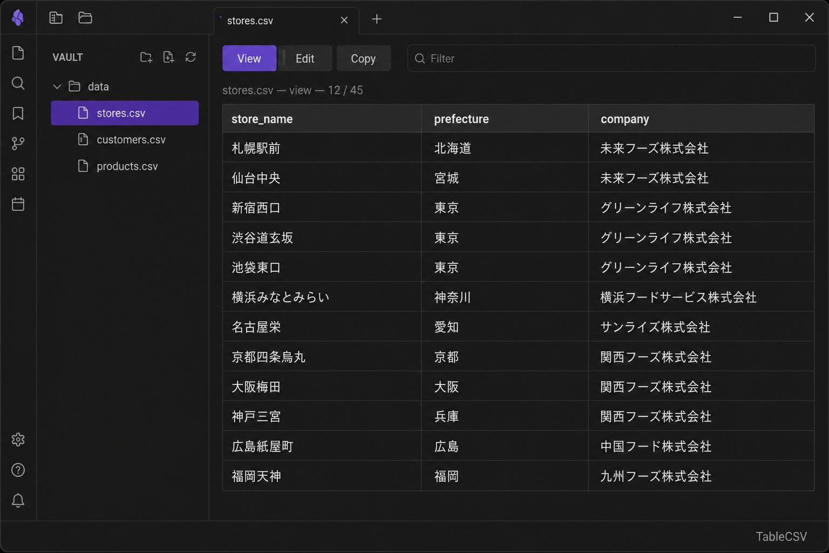
Task: Open products.csv from the file tree
Action: [x=125, y=166]
